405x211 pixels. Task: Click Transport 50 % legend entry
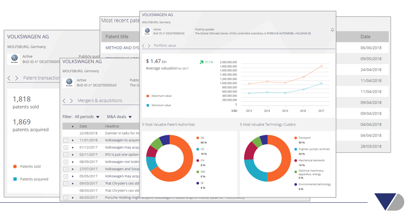pyautogui.click(x=302, y=140)
